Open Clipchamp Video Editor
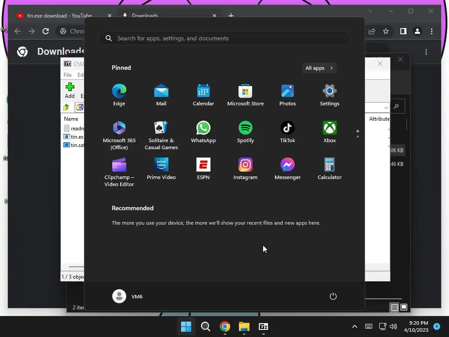The width and height of the screenshot is (449, 337). (119, 172)
